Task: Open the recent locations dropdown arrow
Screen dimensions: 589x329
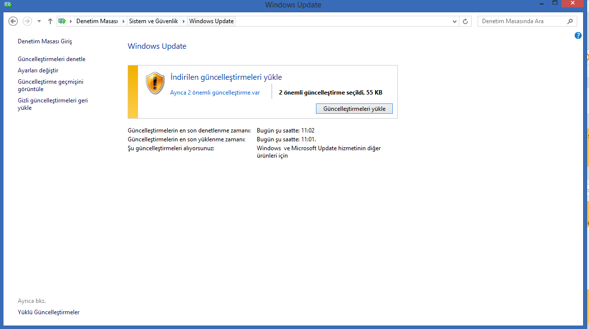Action: pos(39,21)
